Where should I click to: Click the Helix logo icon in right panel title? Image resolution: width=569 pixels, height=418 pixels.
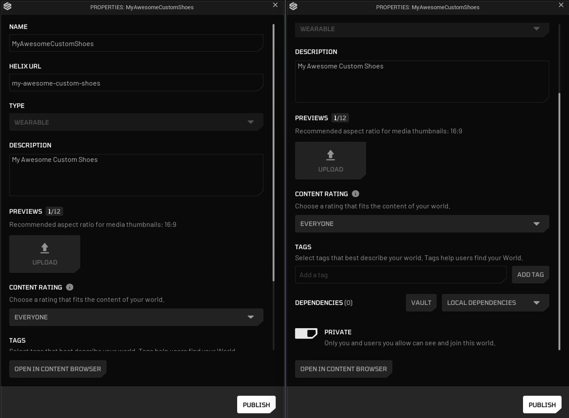pos(293,6)
